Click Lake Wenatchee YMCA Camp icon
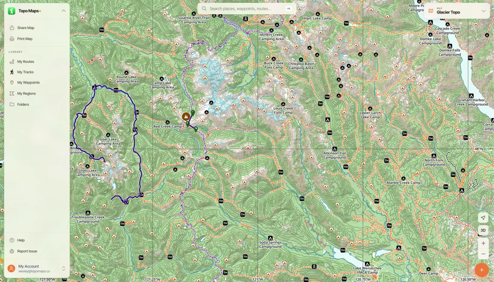Image resolution: width=494 pixels, height=282 pixels. [x=367, y=264]
